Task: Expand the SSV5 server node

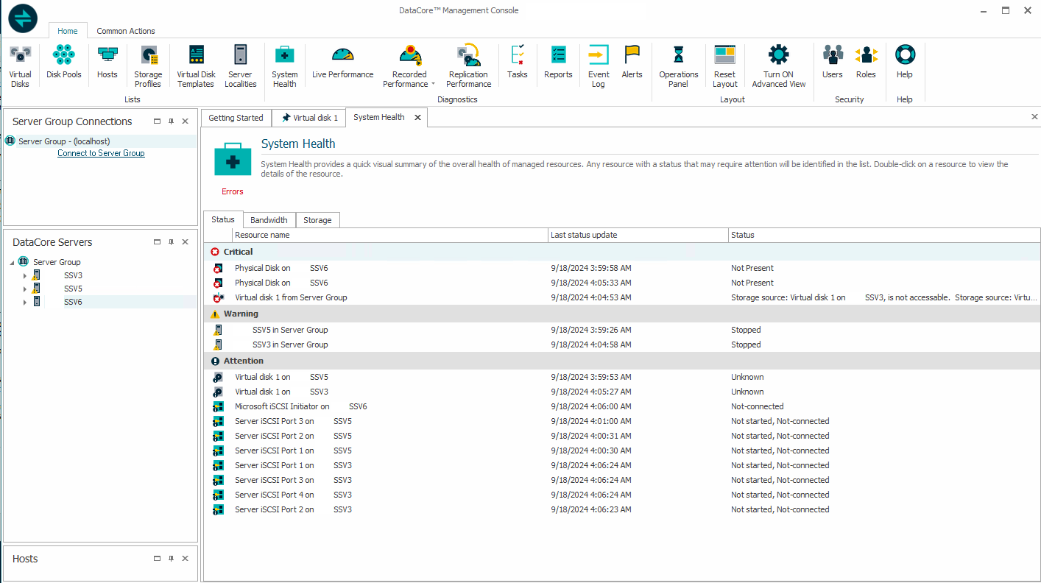Action: tap(24, 289)
